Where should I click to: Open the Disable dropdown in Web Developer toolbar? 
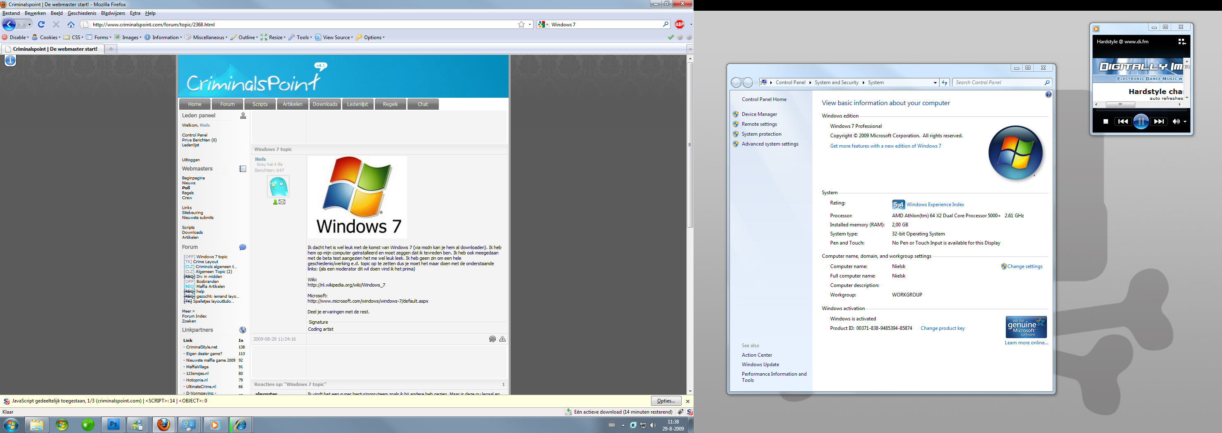click(x=15, y=38)
